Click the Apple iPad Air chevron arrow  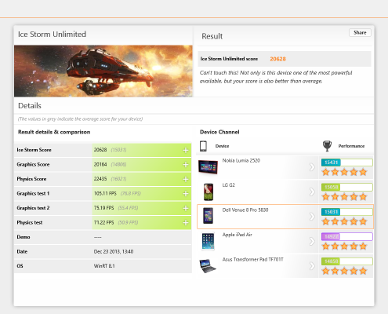312,241
